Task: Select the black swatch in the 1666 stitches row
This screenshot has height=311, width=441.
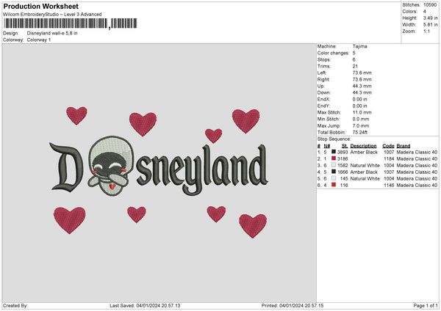Action: 334,172
